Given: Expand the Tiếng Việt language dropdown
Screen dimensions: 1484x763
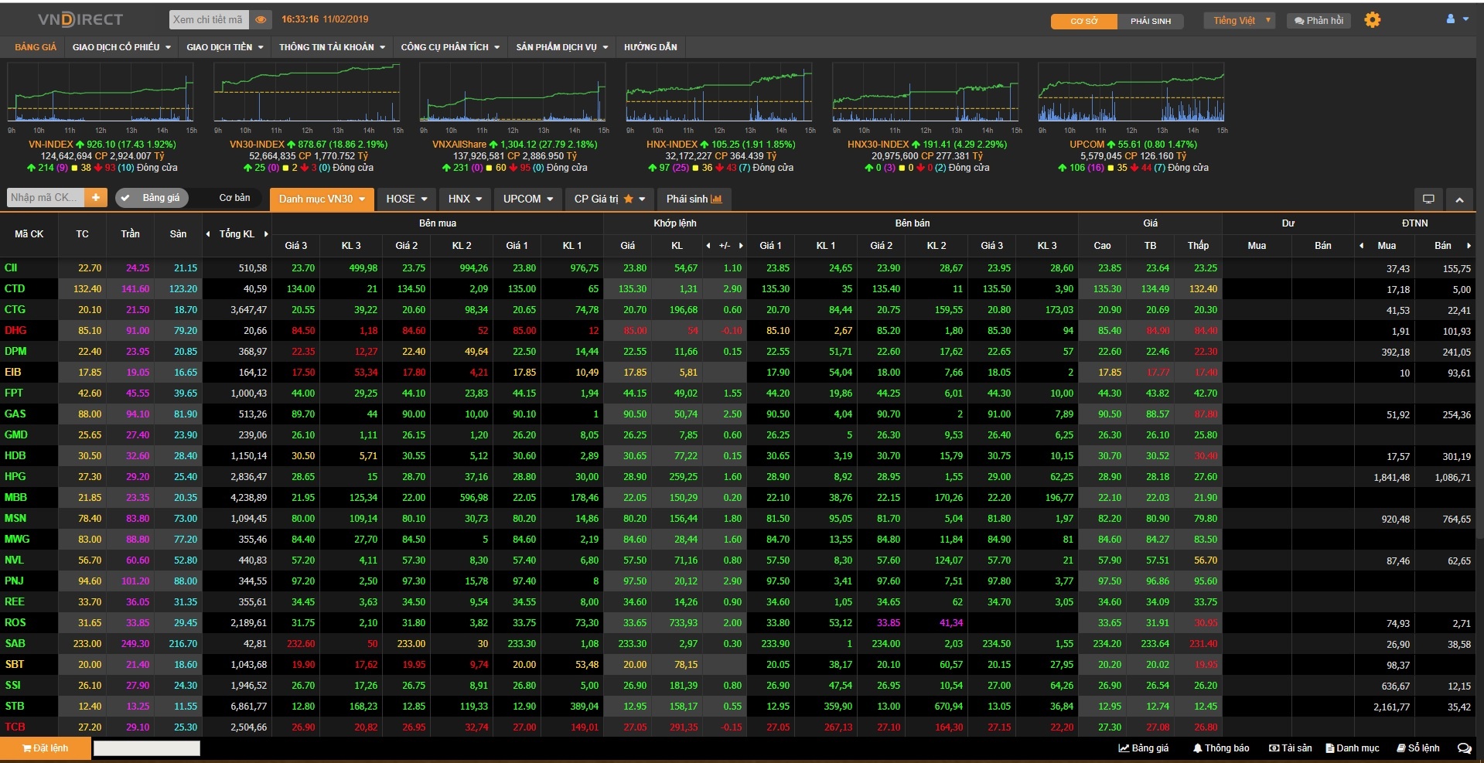Looking at the screenshot, I should (1239, 21).
